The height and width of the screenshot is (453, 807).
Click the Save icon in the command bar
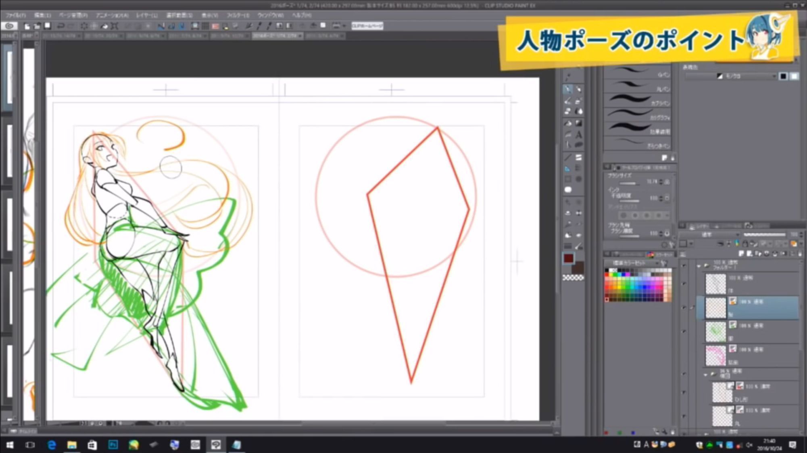[x=48, y=26]
